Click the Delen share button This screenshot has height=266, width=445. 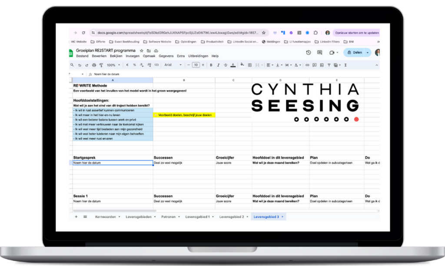(354, 52)
